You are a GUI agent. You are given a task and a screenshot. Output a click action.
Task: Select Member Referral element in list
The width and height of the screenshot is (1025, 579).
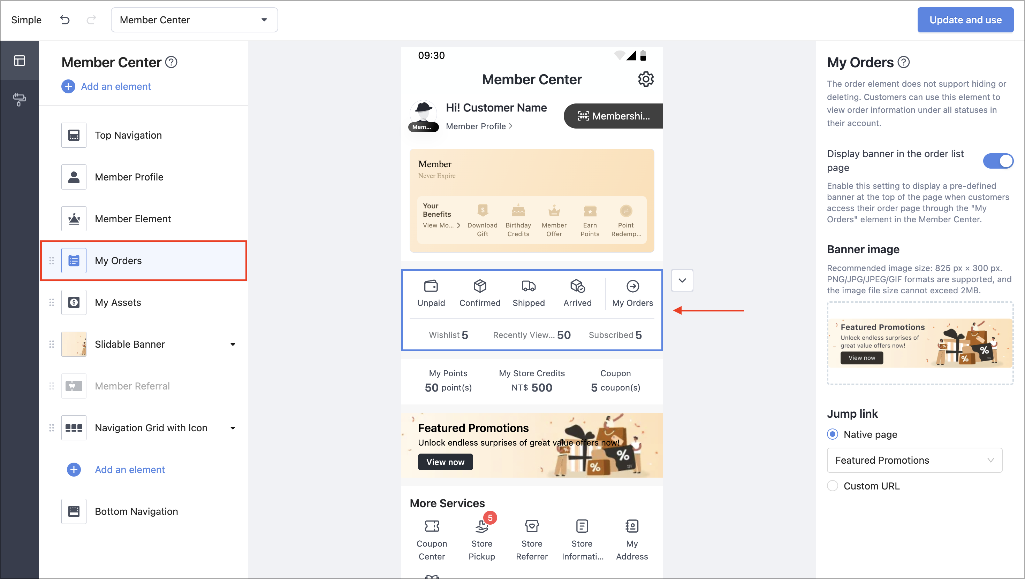(144, 386)
